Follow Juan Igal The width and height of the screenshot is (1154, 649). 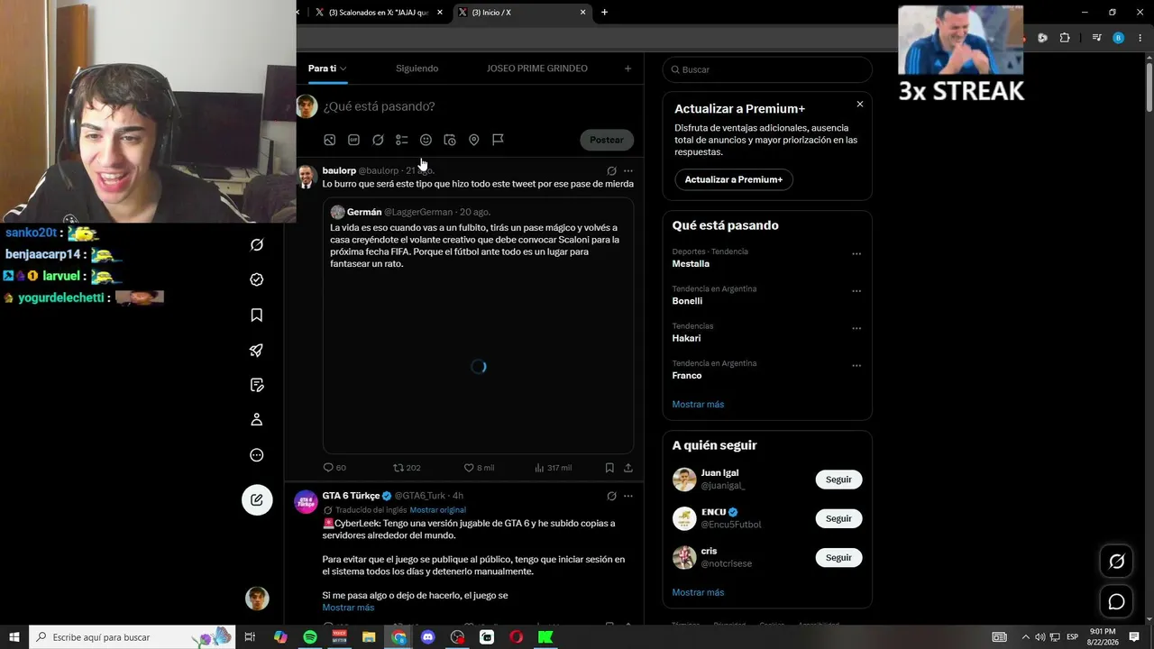[838, 480]
